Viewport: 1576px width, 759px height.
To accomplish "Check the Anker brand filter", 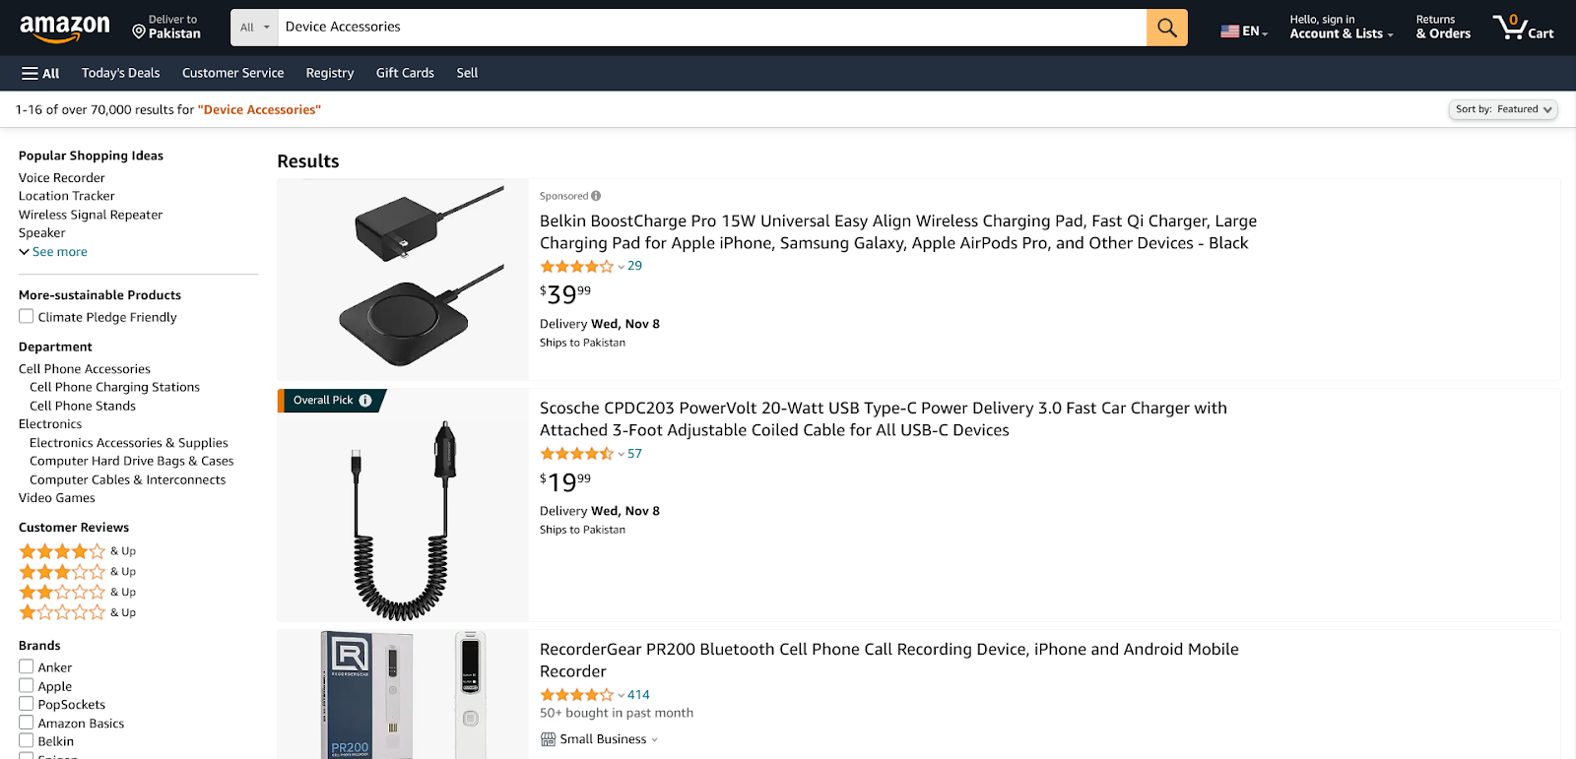I will click(27, 667).
